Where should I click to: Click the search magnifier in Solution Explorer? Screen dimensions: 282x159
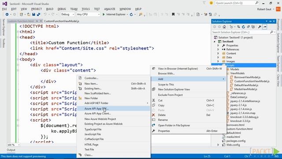[x=271, y=32]
